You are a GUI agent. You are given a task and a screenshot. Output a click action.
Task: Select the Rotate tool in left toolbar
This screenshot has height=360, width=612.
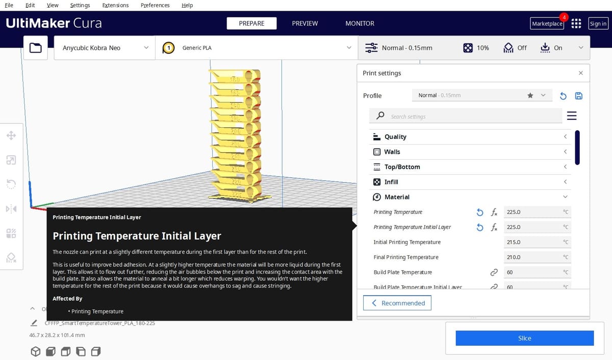pyautogui.click(x=11, y=184)
